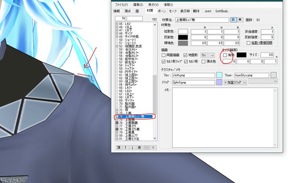This screenshot has width=288, height=183.
Task: Open the toonStyx.png toon preview thumbnail
Action: (274, 75)
